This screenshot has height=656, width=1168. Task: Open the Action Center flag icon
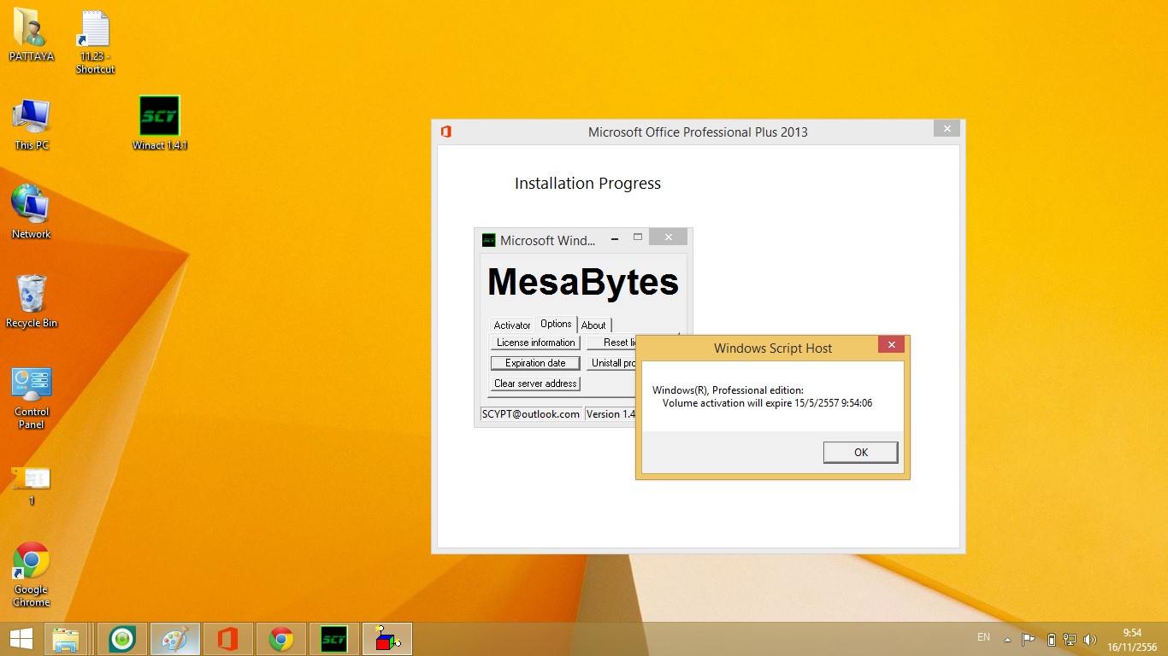pos(1029,639)
